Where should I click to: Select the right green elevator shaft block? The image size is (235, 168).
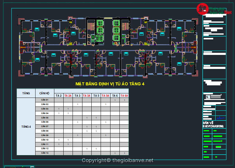[116, 30]
